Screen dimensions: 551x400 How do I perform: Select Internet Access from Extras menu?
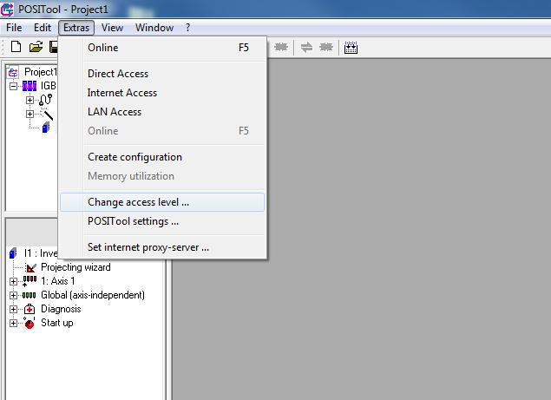(162, 93)
